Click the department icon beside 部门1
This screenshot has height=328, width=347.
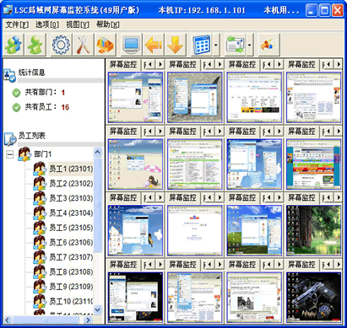tap(24, 154)
